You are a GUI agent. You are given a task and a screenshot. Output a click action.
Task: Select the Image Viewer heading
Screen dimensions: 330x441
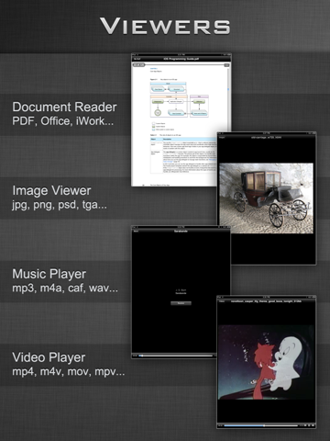click(x=51, y=190)
